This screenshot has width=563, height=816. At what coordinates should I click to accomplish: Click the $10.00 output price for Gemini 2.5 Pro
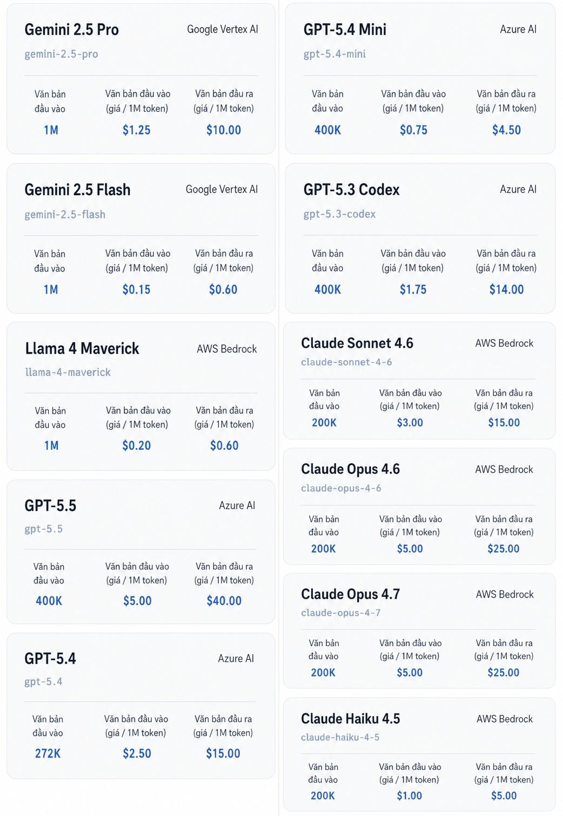(x=224, y=130)
